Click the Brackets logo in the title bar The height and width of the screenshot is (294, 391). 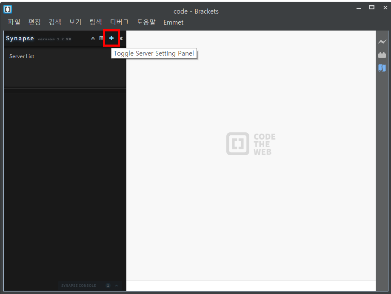point(8,9)
